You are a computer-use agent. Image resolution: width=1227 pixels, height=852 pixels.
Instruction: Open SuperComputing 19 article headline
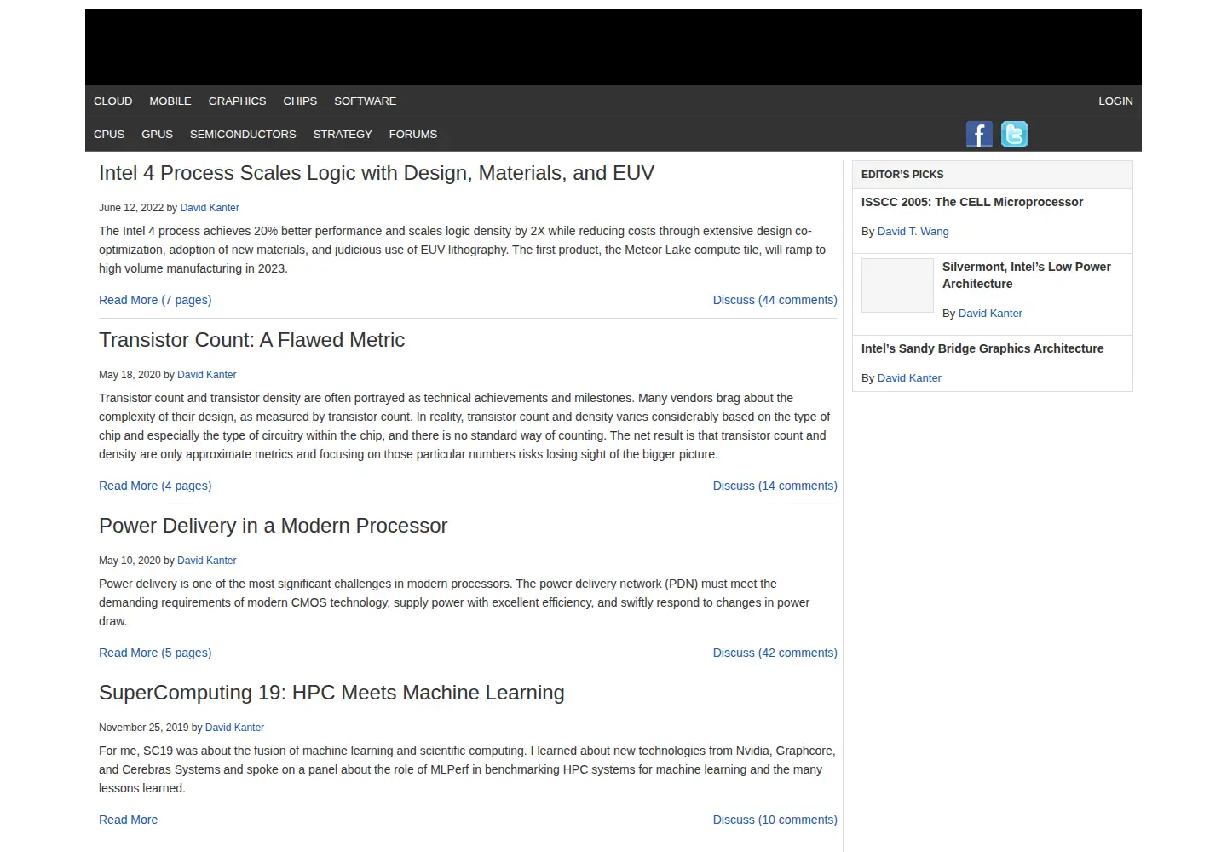[x=331, y=693]
